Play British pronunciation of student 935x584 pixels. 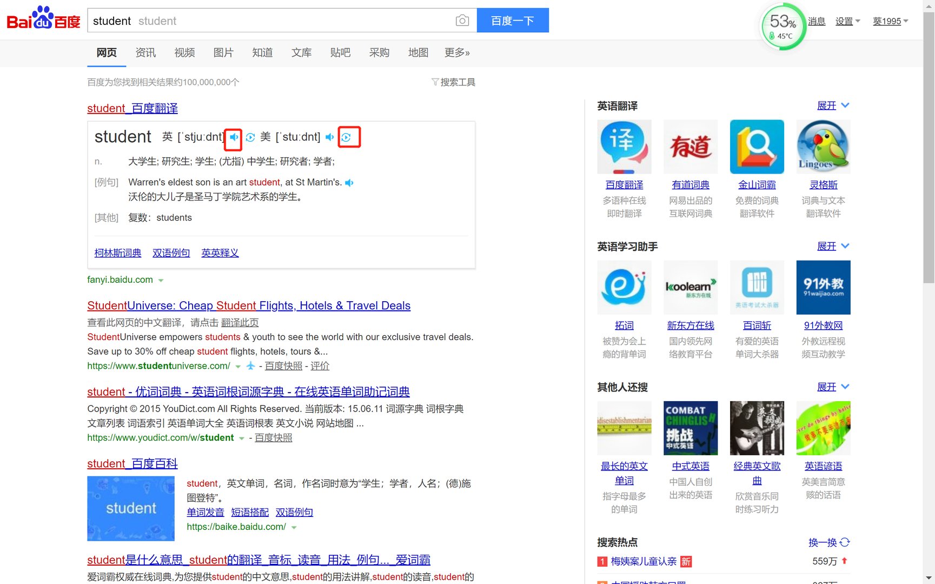(234, 137)
